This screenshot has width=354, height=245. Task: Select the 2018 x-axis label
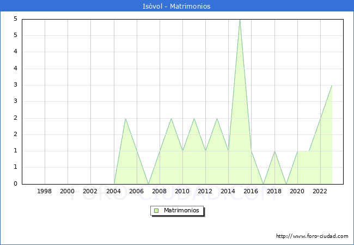tap(274, 191)
